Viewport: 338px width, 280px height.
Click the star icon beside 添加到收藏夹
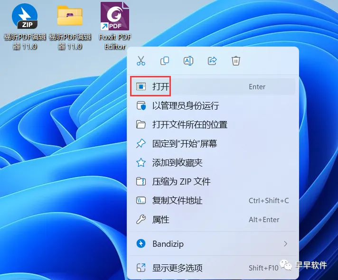point(141,162)
